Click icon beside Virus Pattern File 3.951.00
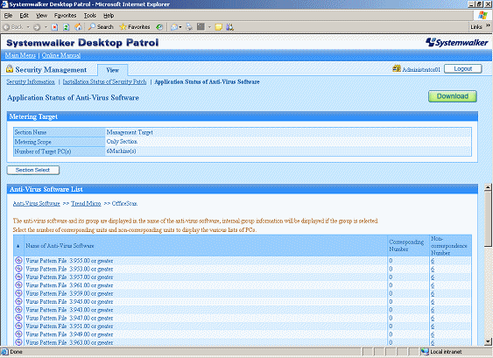Viewport: 493px width, 358px height. pyautogui.click(x=18, y=326)
